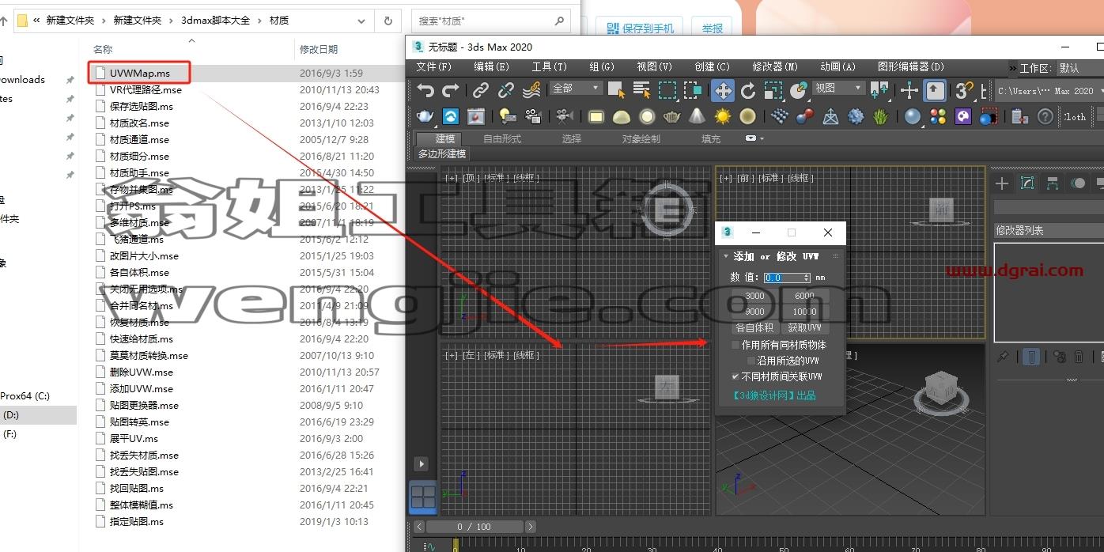
Task: Click the Undo arrow in 3ds Max toolbar
Action: 425,90
